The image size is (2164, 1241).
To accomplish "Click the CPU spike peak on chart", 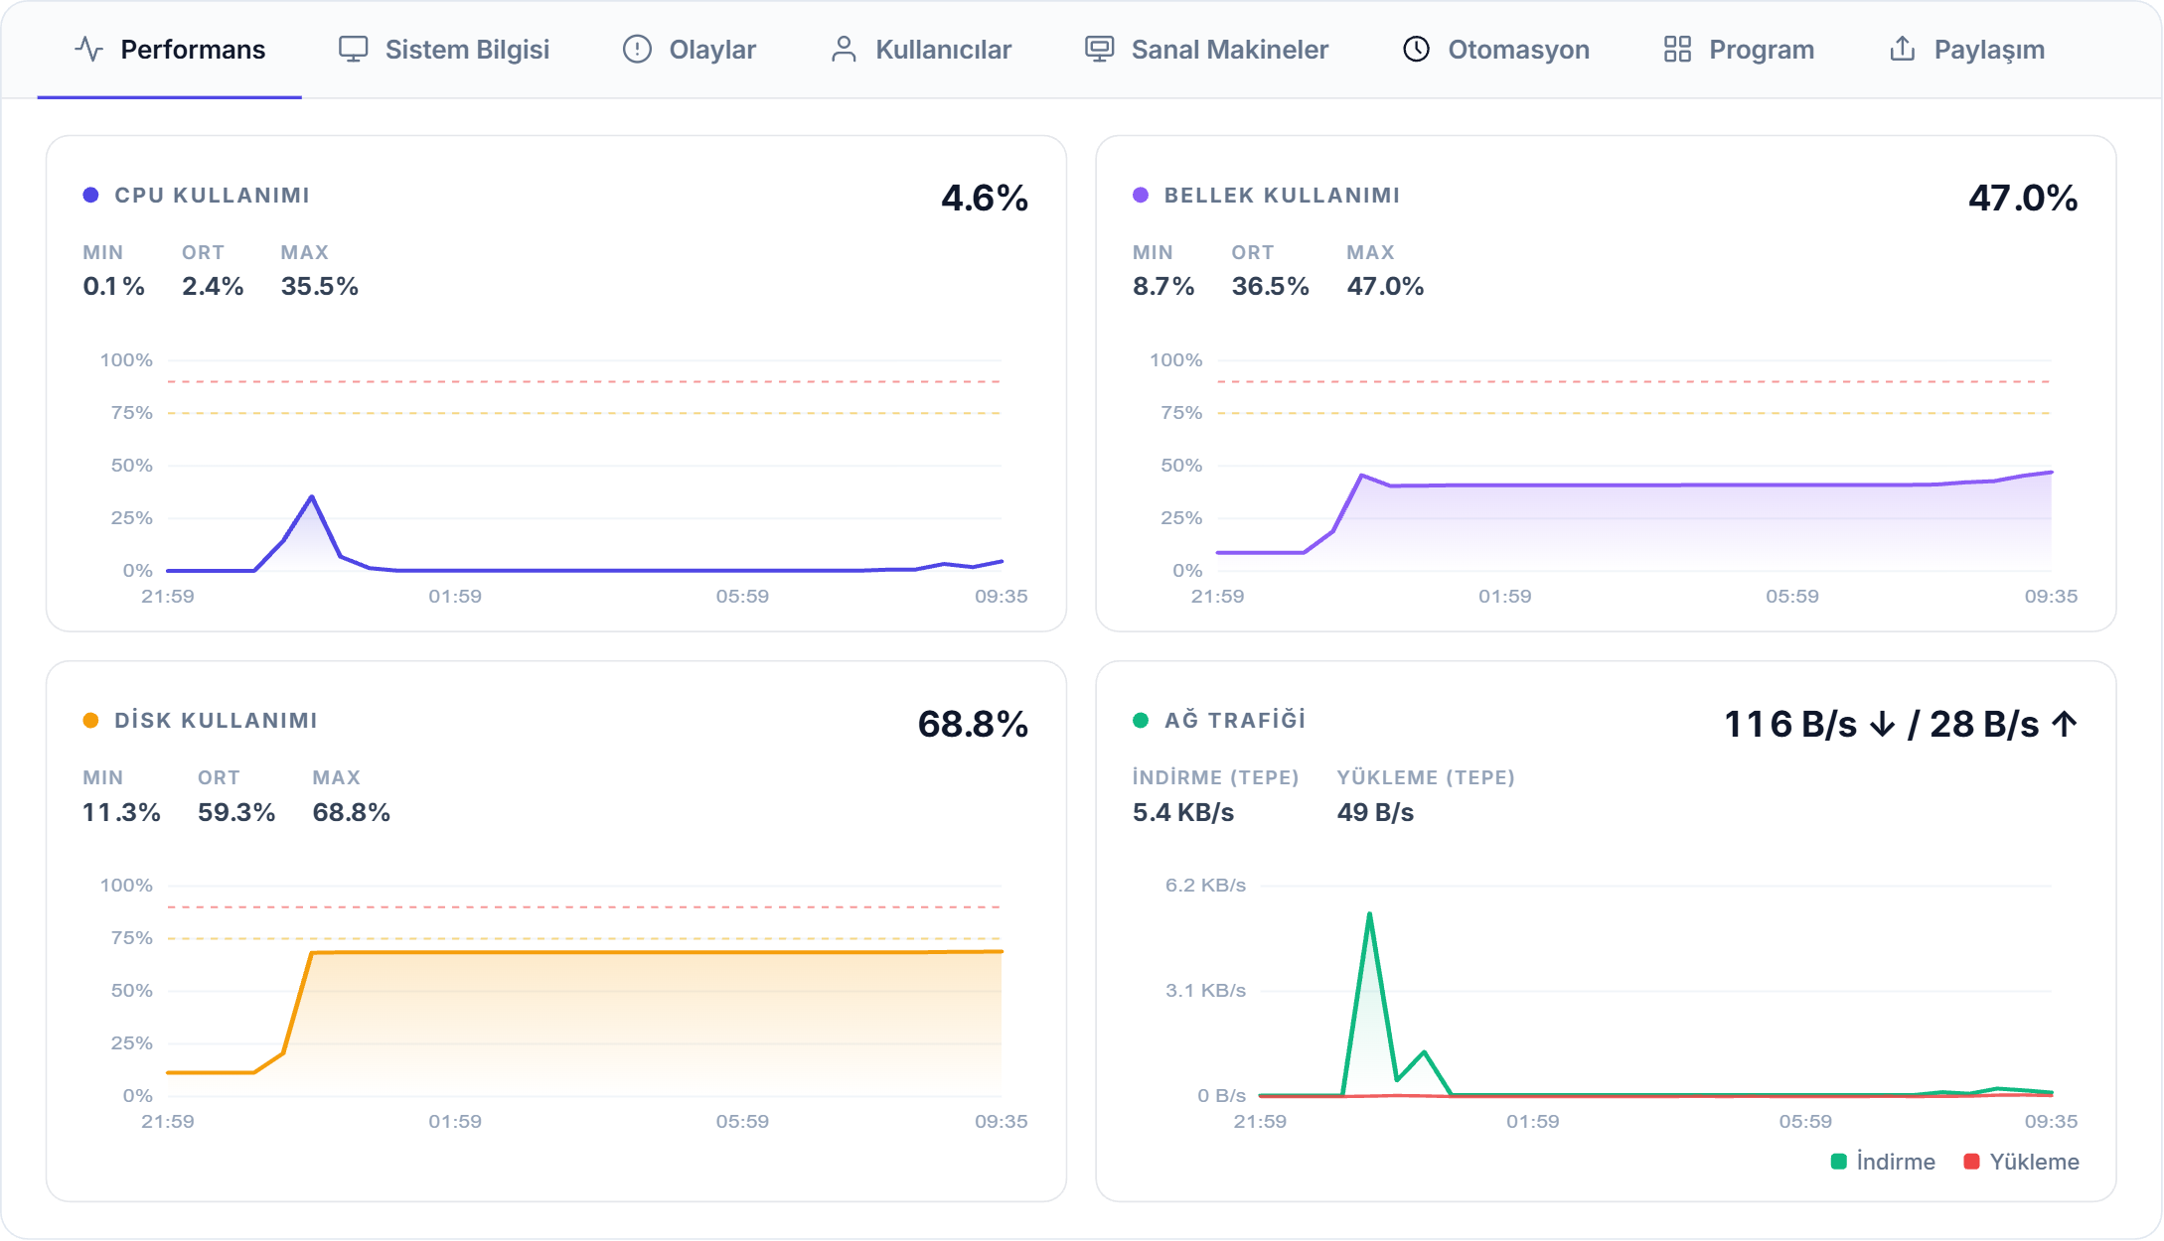I will tap(312, 496).
